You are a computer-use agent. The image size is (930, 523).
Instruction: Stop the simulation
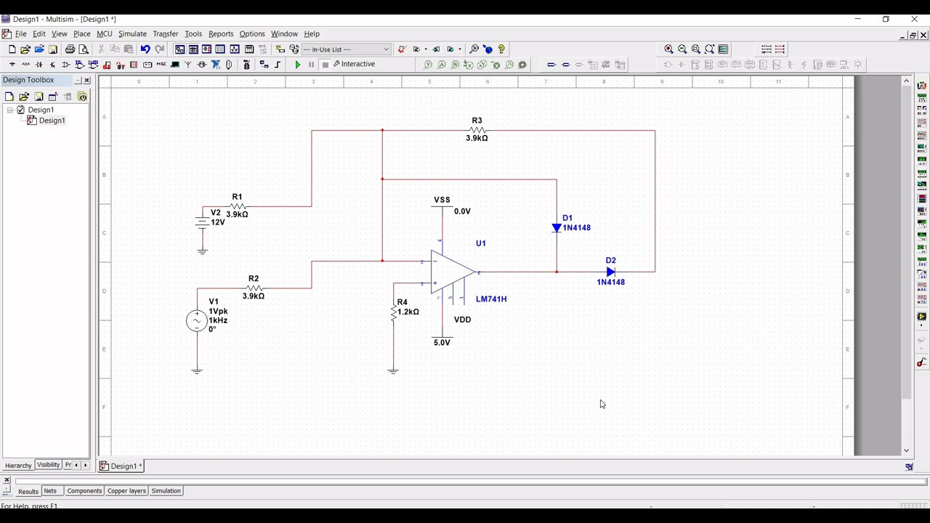point(325,65)
